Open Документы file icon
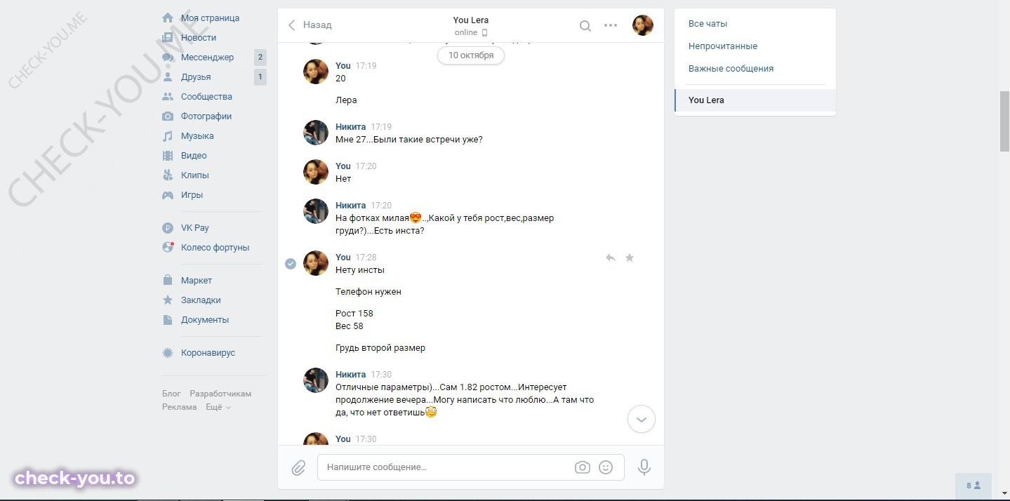This screenshot has width=1010, height=501. (x=168, y=319)
